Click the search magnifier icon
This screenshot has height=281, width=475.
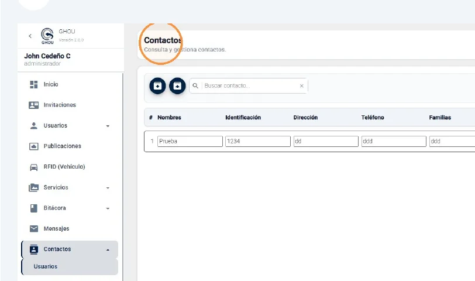[x=195, y=86]
